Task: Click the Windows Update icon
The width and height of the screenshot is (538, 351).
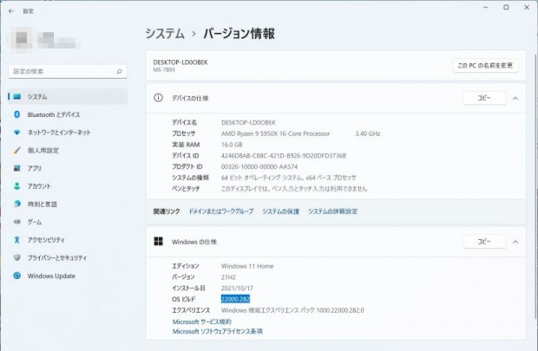Action: (x=16, y=276)
